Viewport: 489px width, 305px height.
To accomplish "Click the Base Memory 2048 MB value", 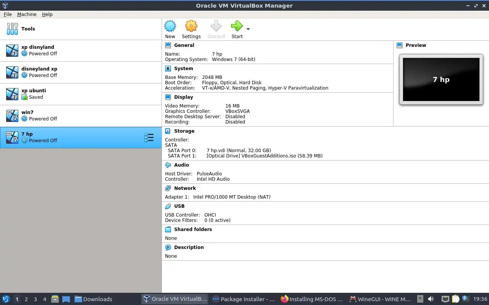I will [212, 77].
